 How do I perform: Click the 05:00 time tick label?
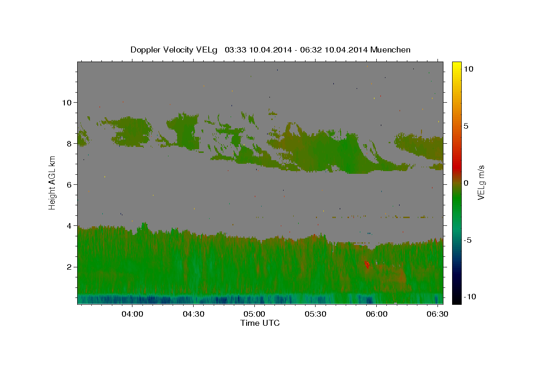[x=254, y=314]
